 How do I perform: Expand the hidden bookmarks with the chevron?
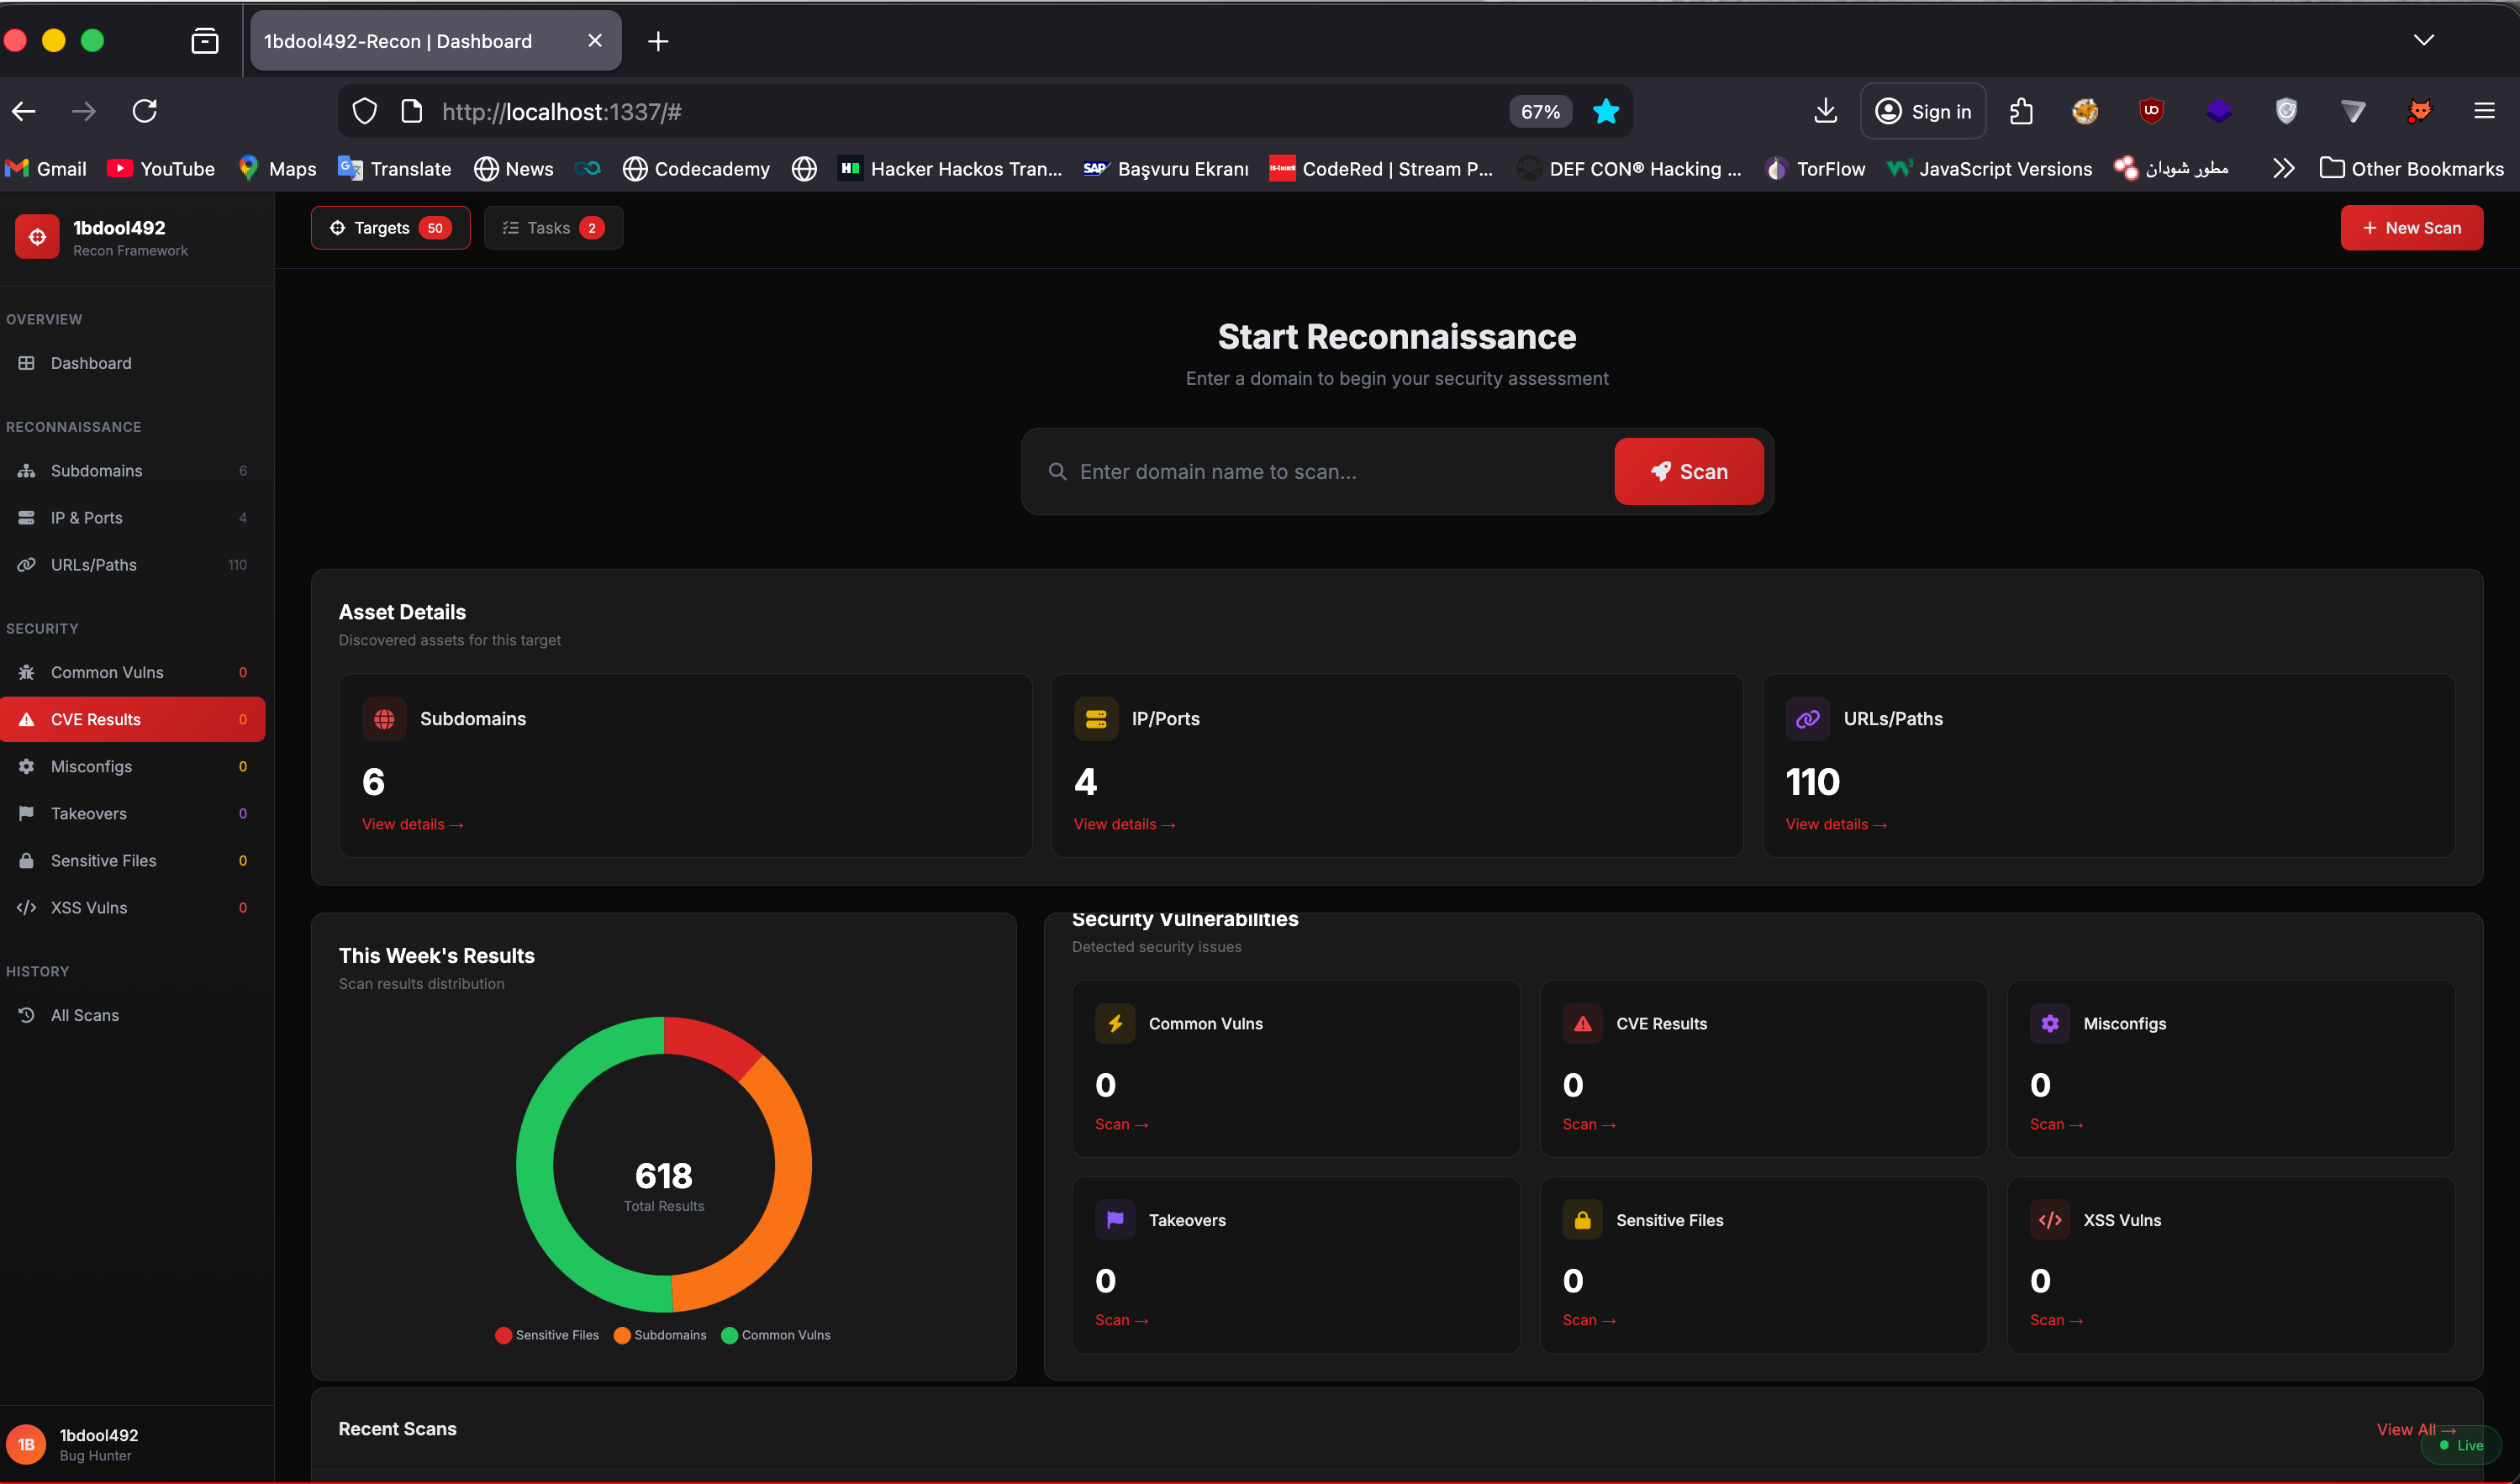click(2283, 168)
